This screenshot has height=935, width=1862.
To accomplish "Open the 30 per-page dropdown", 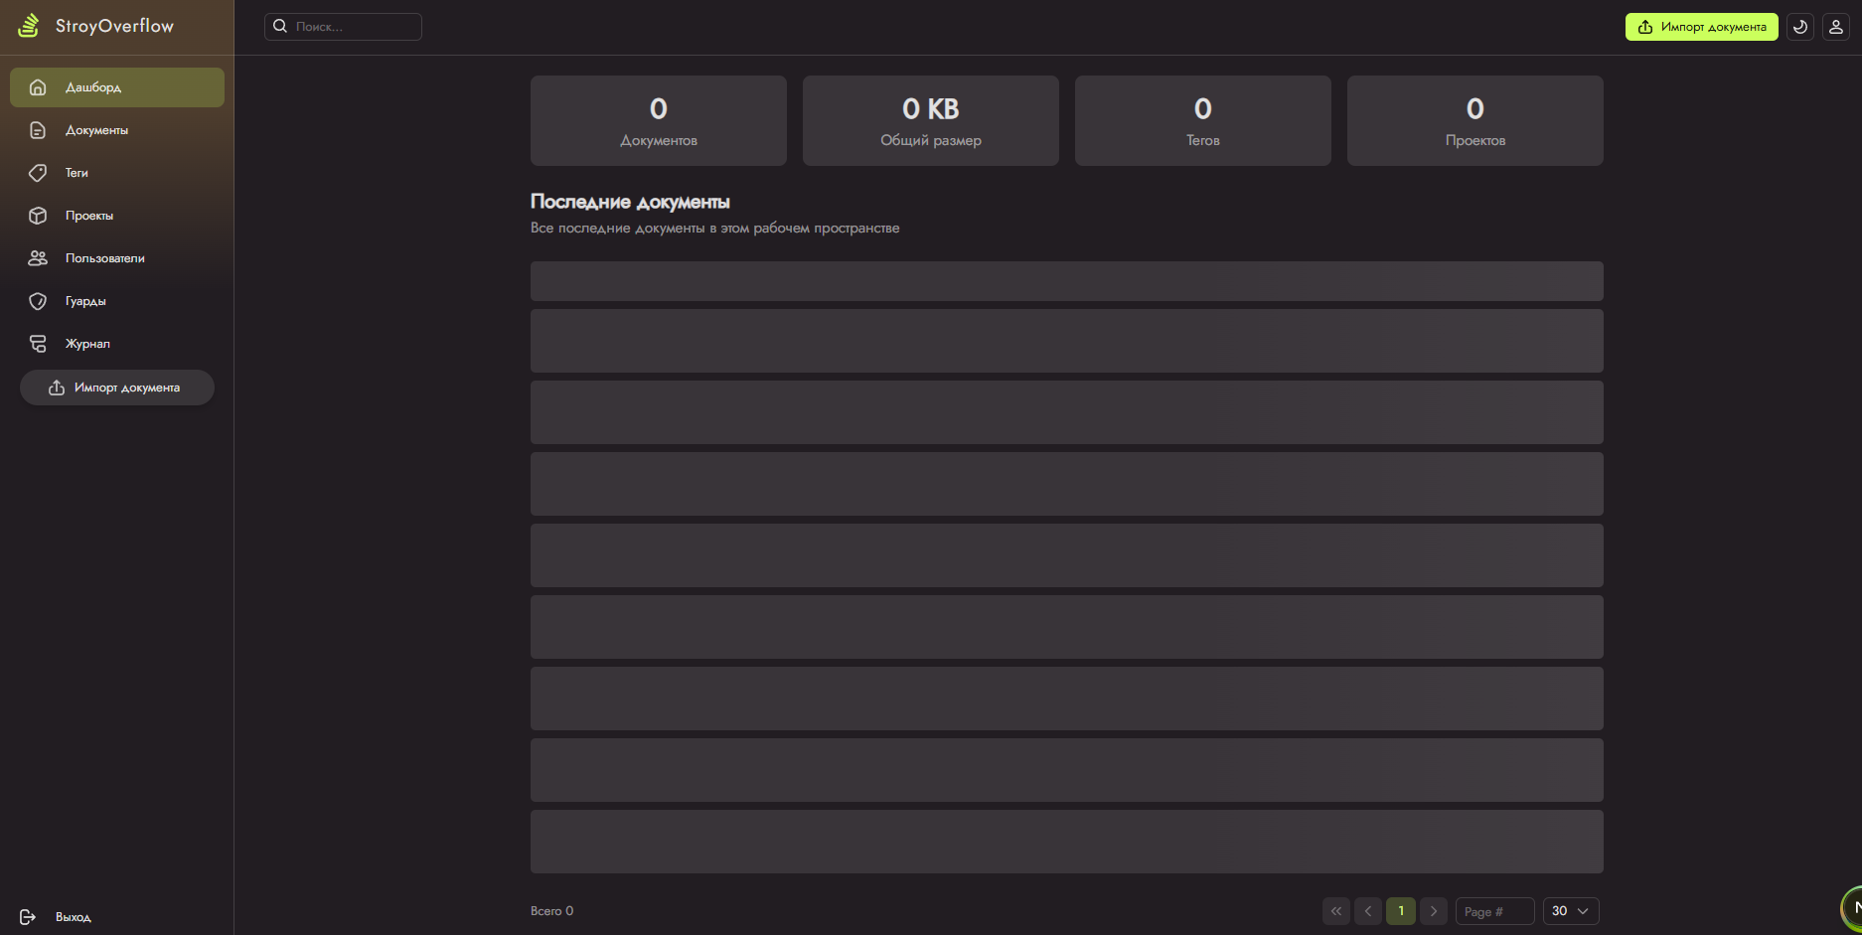I will [x=1571, y=911].
